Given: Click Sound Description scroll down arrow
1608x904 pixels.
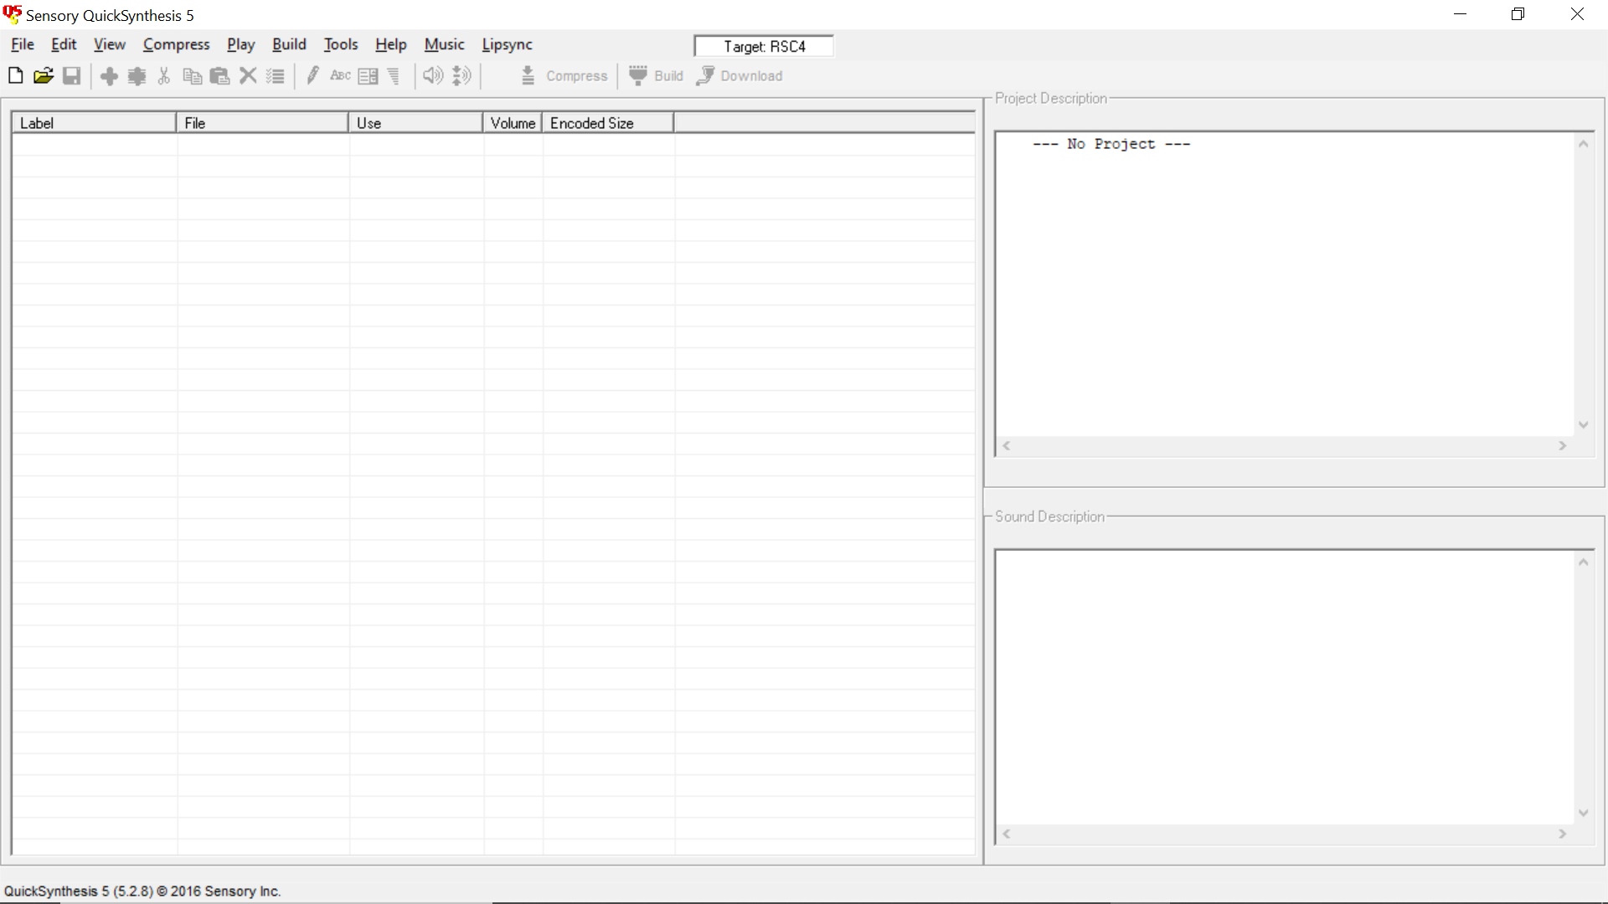Looking at the screenshot, I should [x=1584, y=813].
